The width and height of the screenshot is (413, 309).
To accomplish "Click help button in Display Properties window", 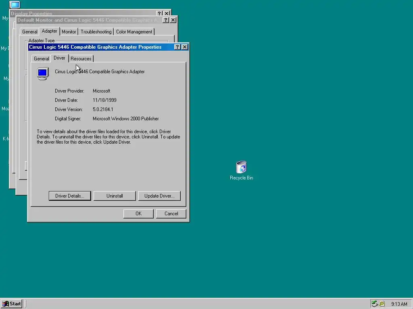I will click(159, 13).
